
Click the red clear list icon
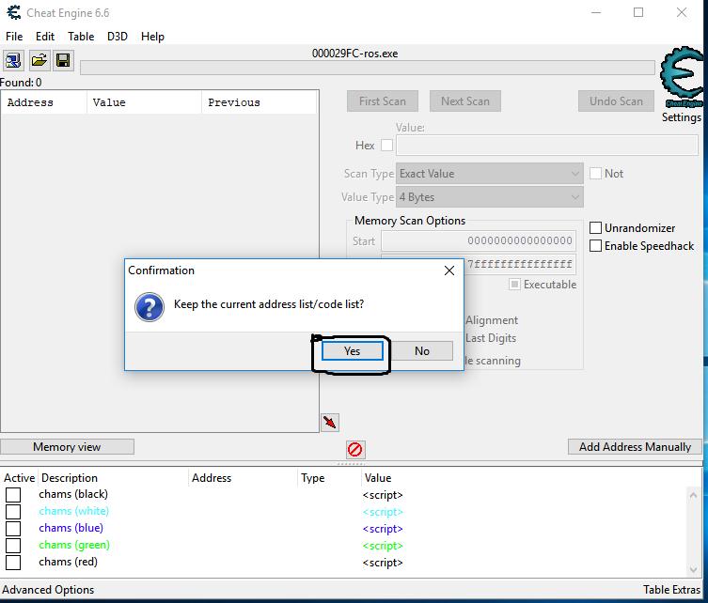[355, 450]
